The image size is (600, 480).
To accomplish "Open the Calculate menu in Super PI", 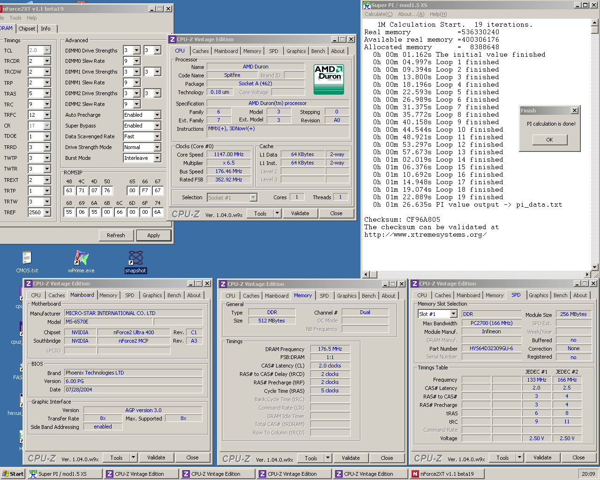I will pos(379,14).
